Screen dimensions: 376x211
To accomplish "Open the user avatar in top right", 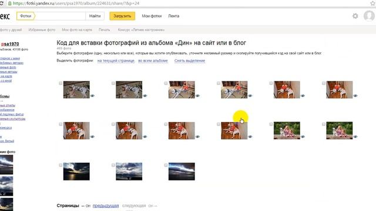I will point(369,16).
